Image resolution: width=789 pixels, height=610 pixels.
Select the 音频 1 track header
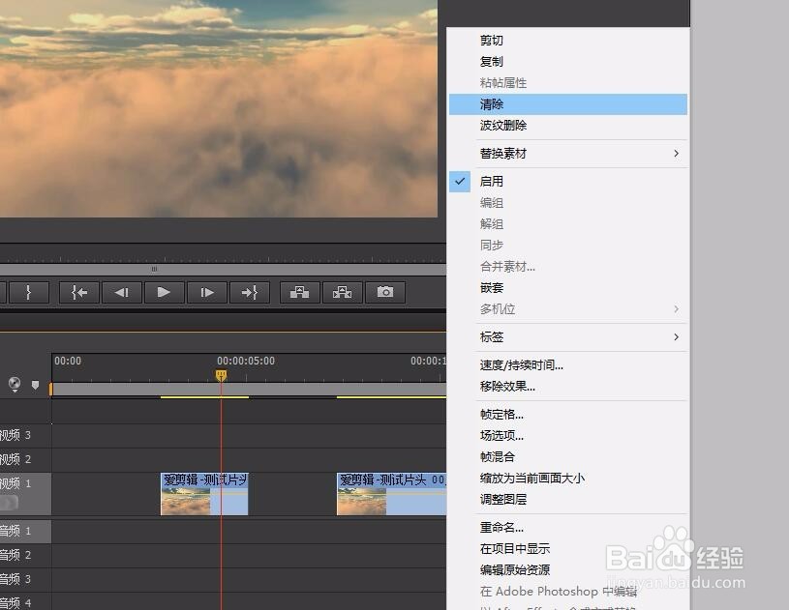point(25,531)
